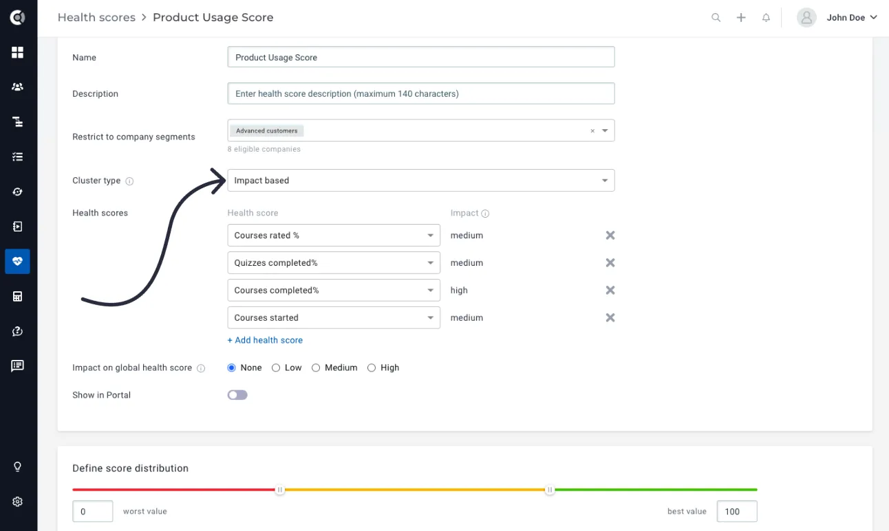Remove the Courses started health score
889x531 pixels.
click(610, 317)
